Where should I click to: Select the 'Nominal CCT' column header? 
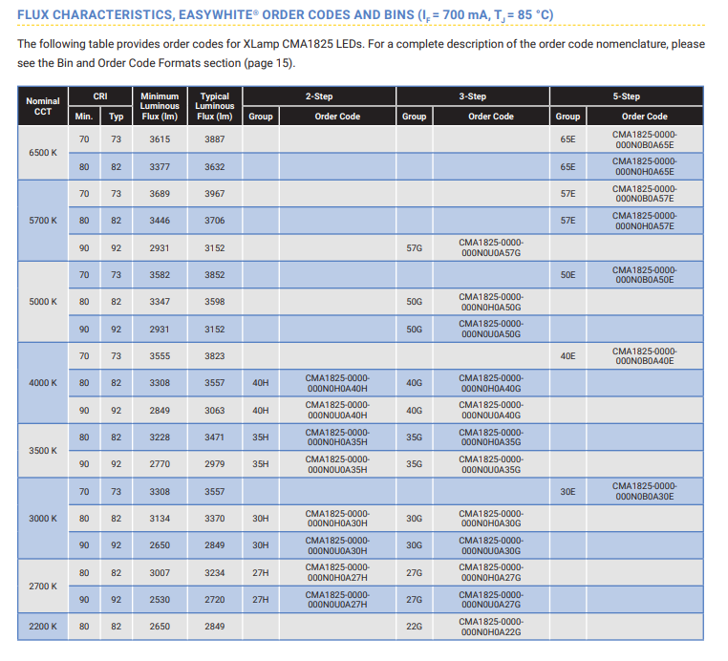click(x=43, y=106)
